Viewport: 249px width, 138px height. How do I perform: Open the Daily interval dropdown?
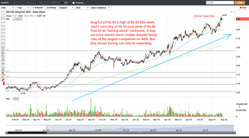(x=8, y=8)
